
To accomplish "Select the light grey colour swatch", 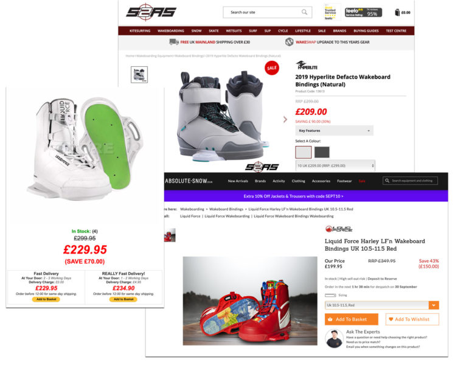I will click(x=304, y=152).
